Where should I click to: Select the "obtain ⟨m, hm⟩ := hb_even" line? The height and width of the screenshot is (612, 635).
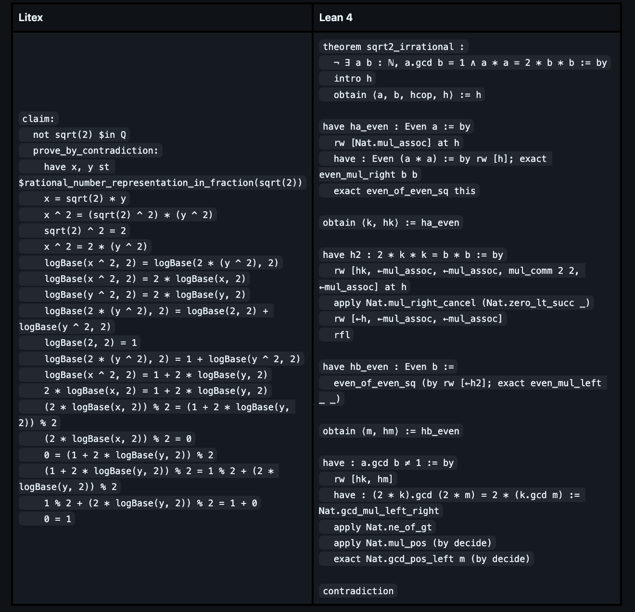[x=391, y=431]
